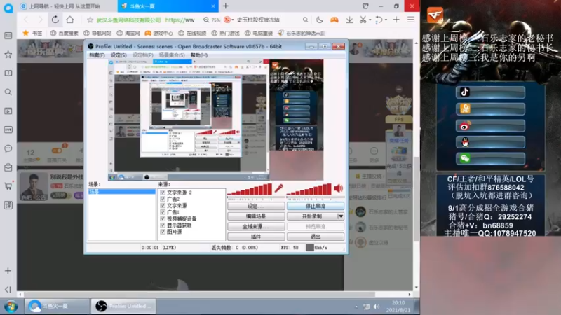561x315 pixels.
Task: Open the browser hamburger menu
Action: [x=411, y=20]
